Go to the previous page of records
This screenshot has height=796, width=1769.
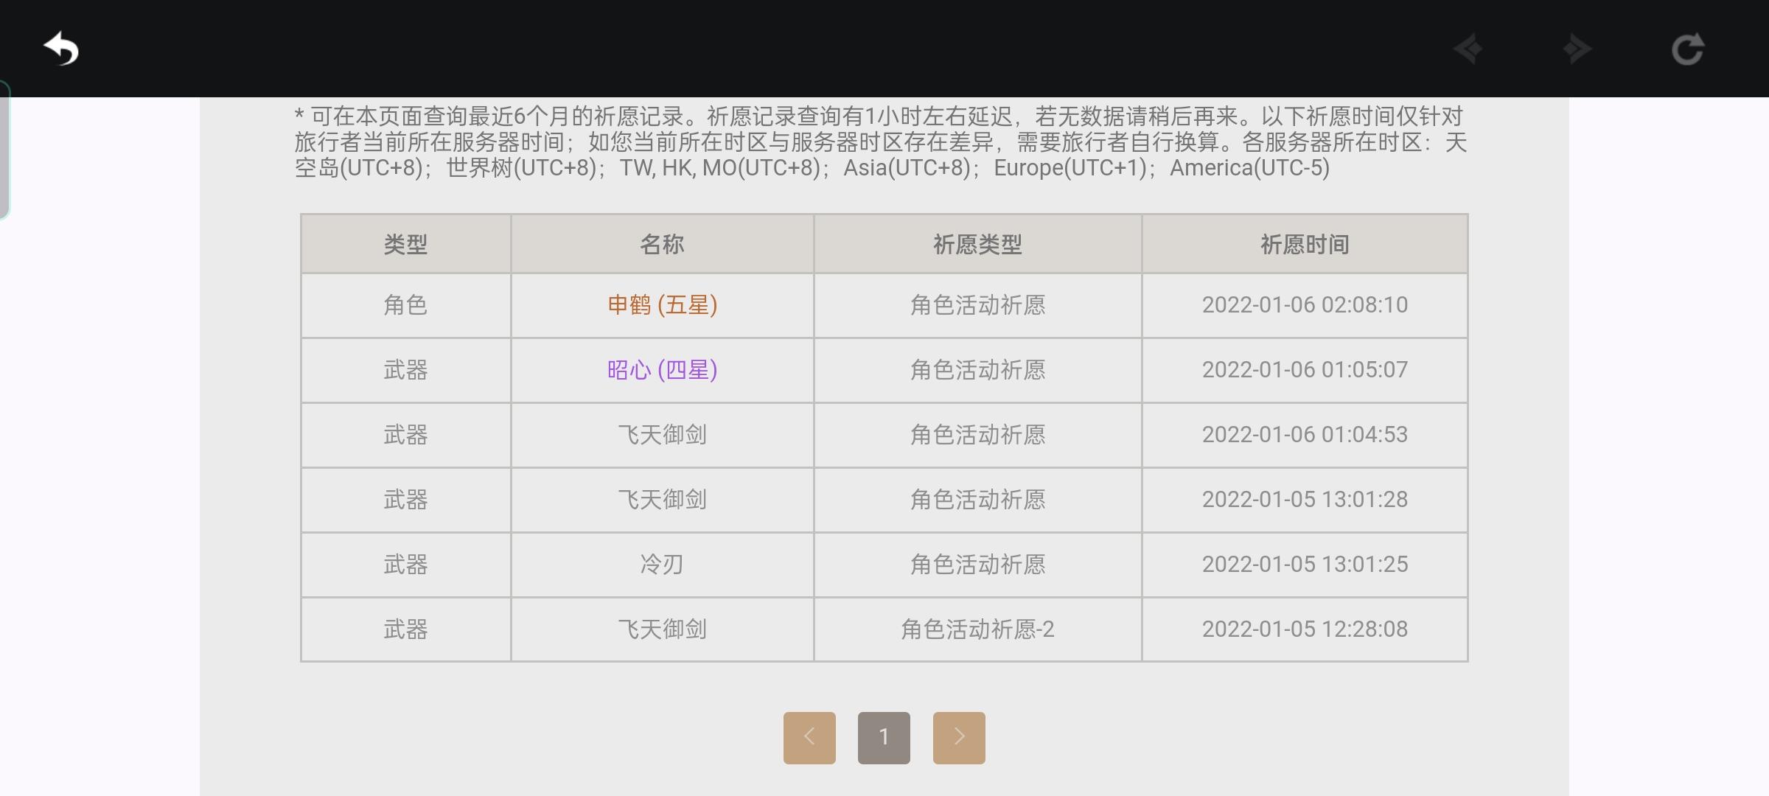coord(809,737)
